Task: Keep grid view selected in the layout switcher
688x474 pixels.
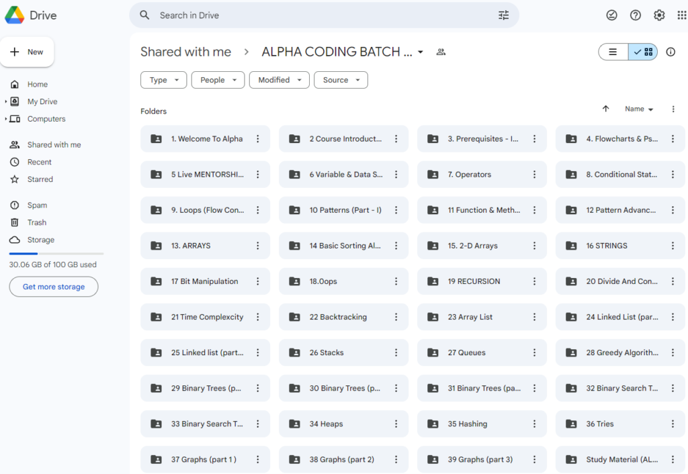Action: point(643,51)
